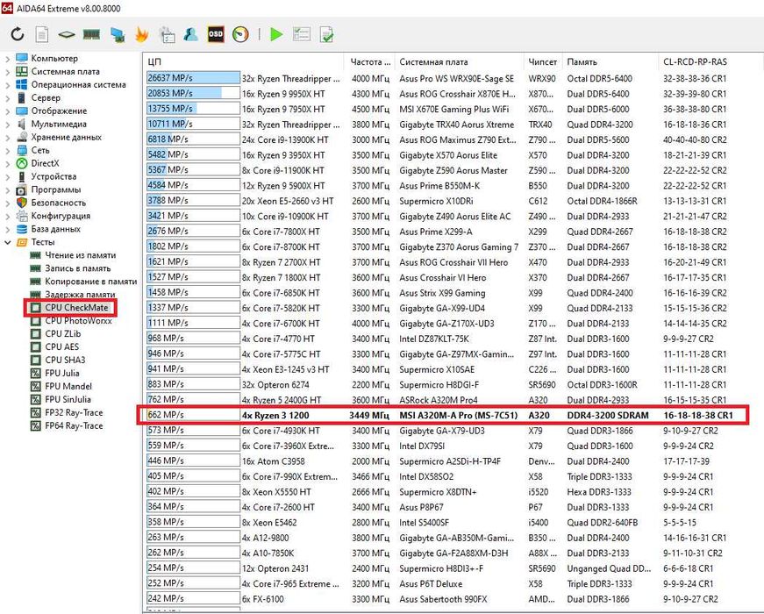Screen dimensions: 764x614
Task: Click the AIDA64 title bar icon
Action: [x=7, y=8]
